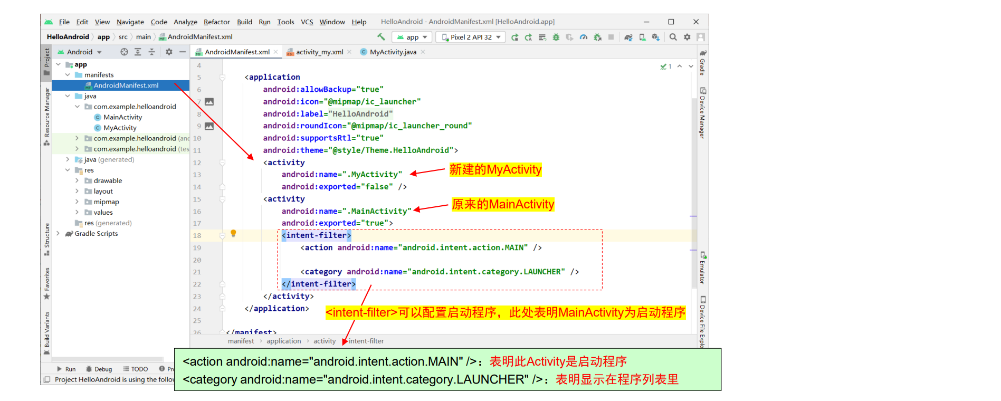The image size is (1001, 401).
Task: Open the SDK Manager icon
Action: coord(655,37)
